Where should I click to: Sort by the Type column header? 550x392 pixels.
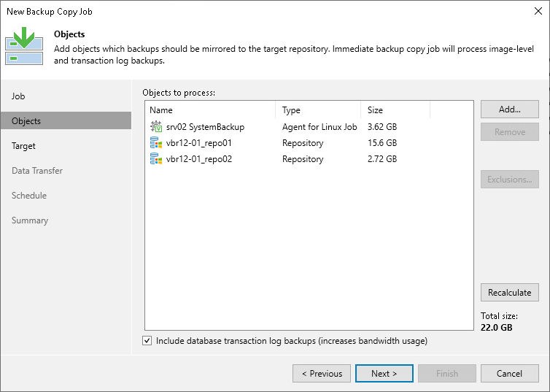click(x=318, y=109)
